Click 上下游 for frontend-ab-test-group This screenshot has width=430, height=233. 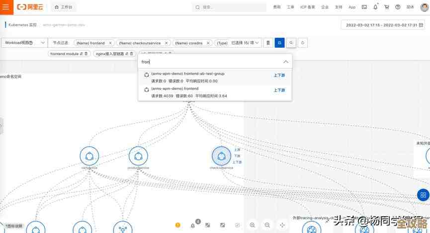click(279, 75)
